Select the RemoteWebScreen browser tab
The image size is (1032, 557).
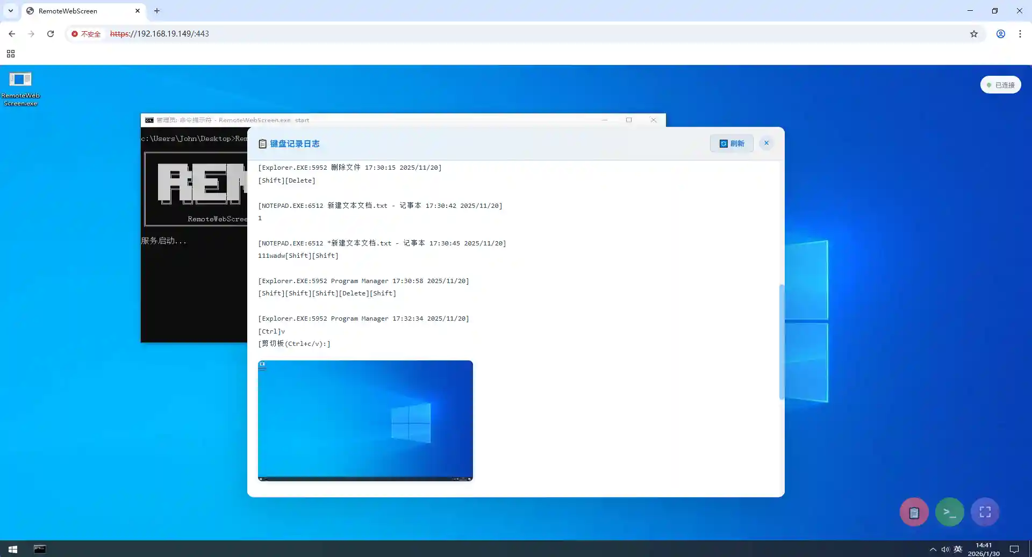click(x=81, y=11)
